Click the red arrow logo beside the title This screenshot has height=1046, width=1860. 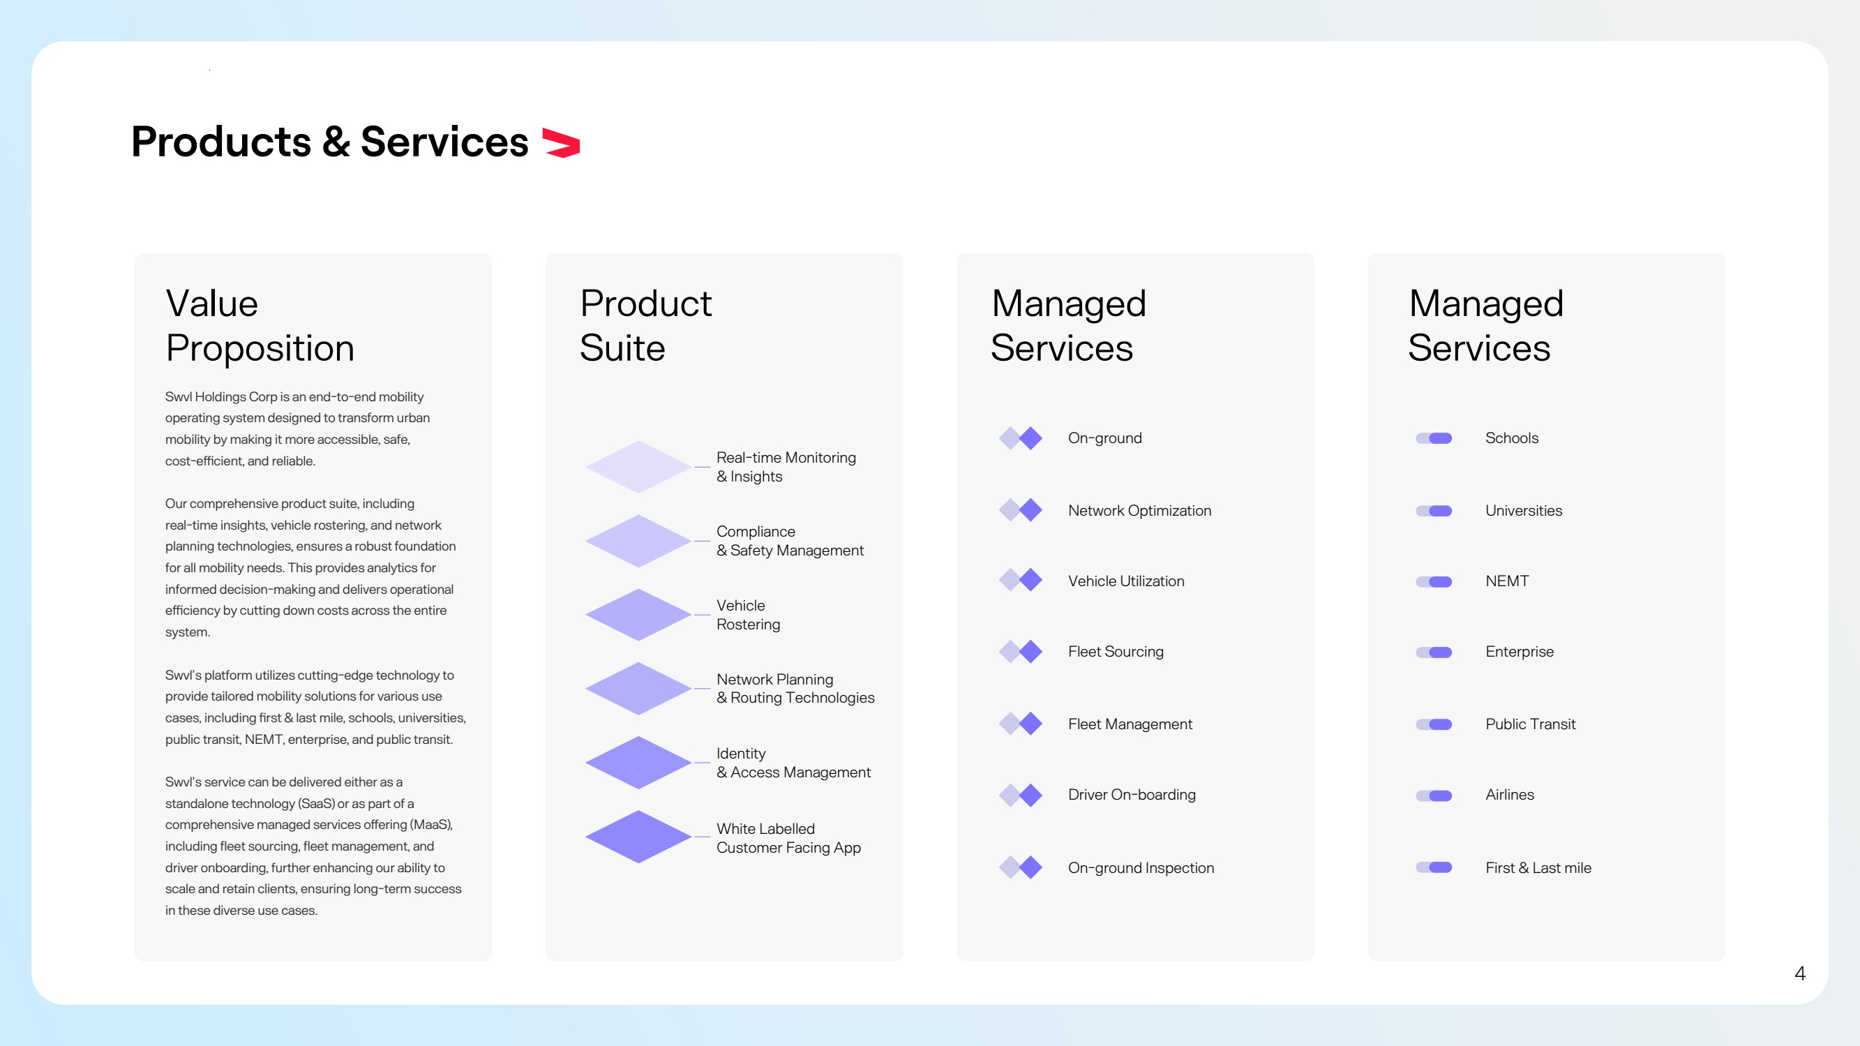point(561,142)
